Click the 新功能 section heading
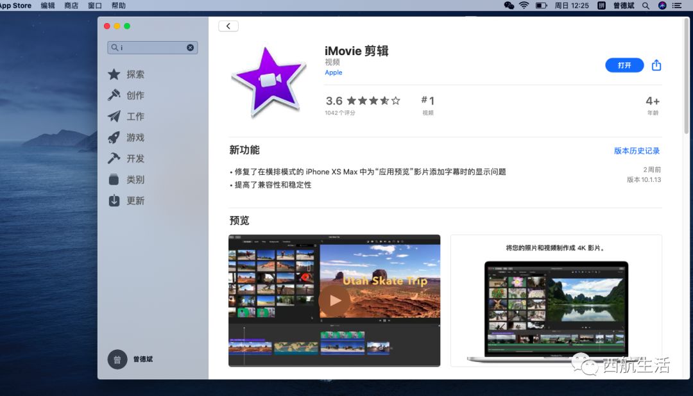The image size is (693, 396). click(x=244, y=150)
